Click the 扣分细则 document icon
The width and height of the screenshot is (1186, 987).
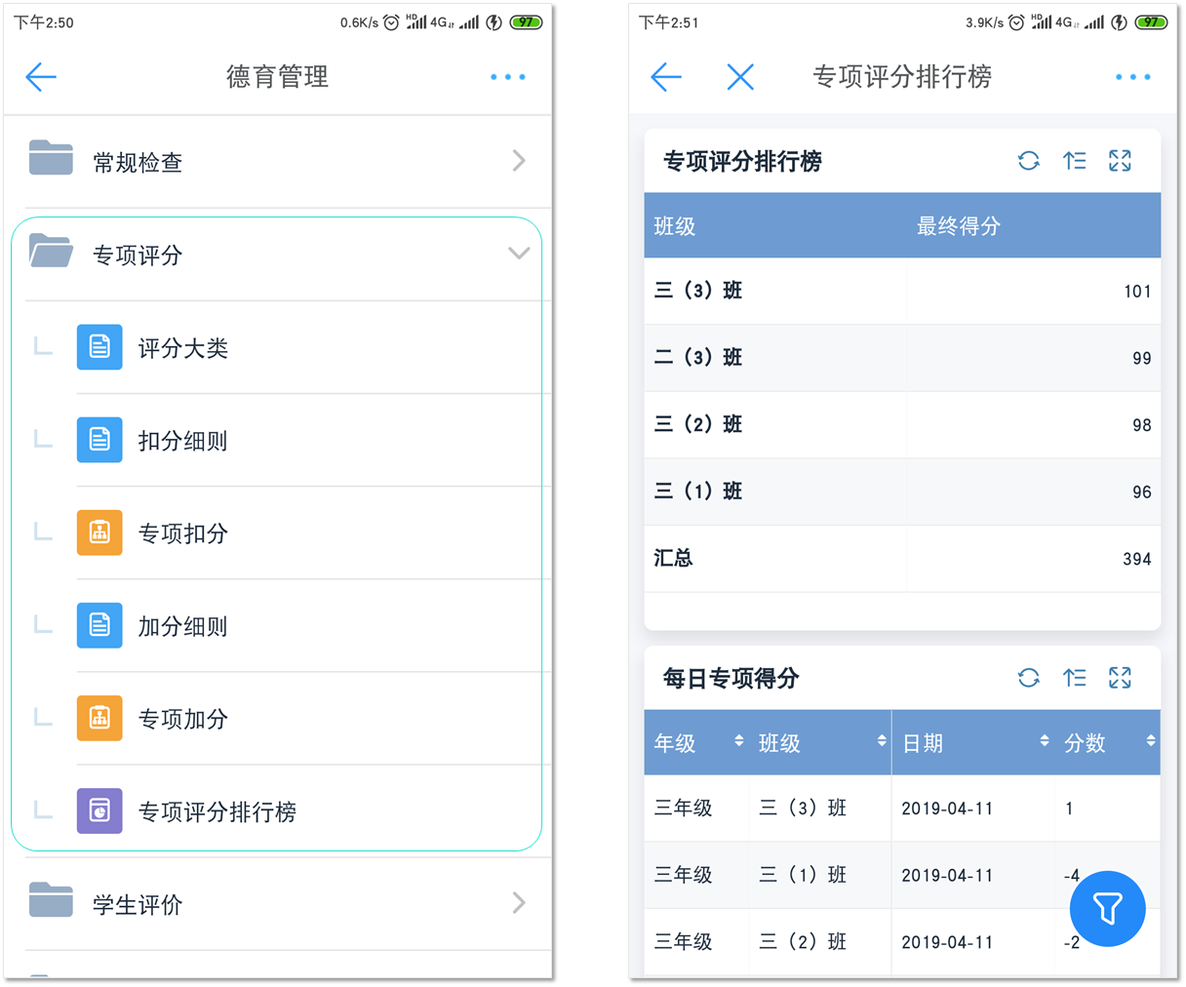(x=99, y=440)
